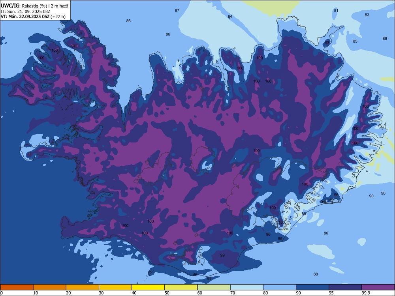The height and width of the screenshot is (296, 395).
Task: Click the '97' humidity value on the map
Action: [x=327, y=43]
